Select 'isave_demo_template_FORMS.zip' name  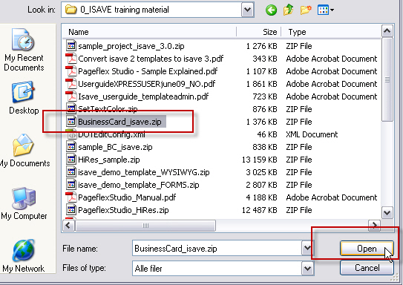(139, 185)
